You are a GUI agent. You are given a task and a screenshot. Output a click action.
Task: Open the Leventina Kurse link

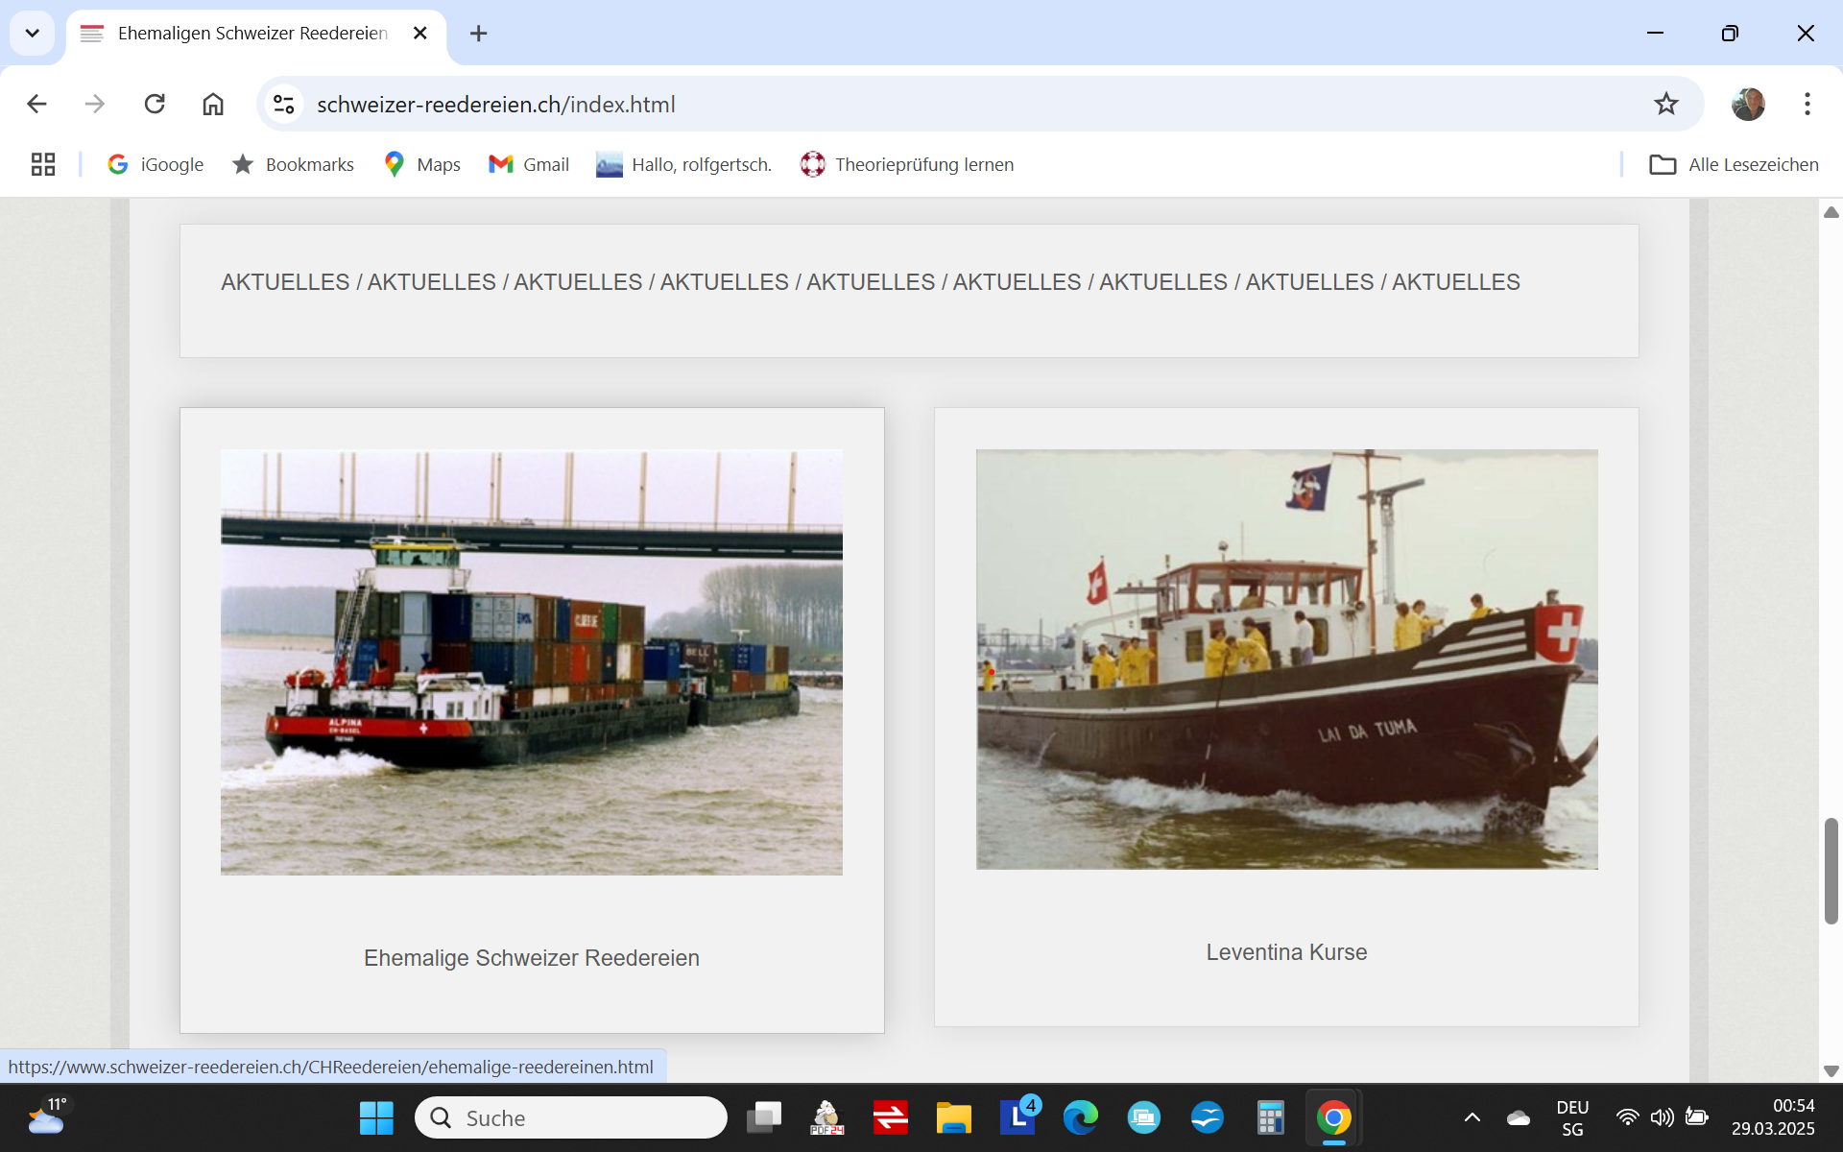[x=1286, y=951]
